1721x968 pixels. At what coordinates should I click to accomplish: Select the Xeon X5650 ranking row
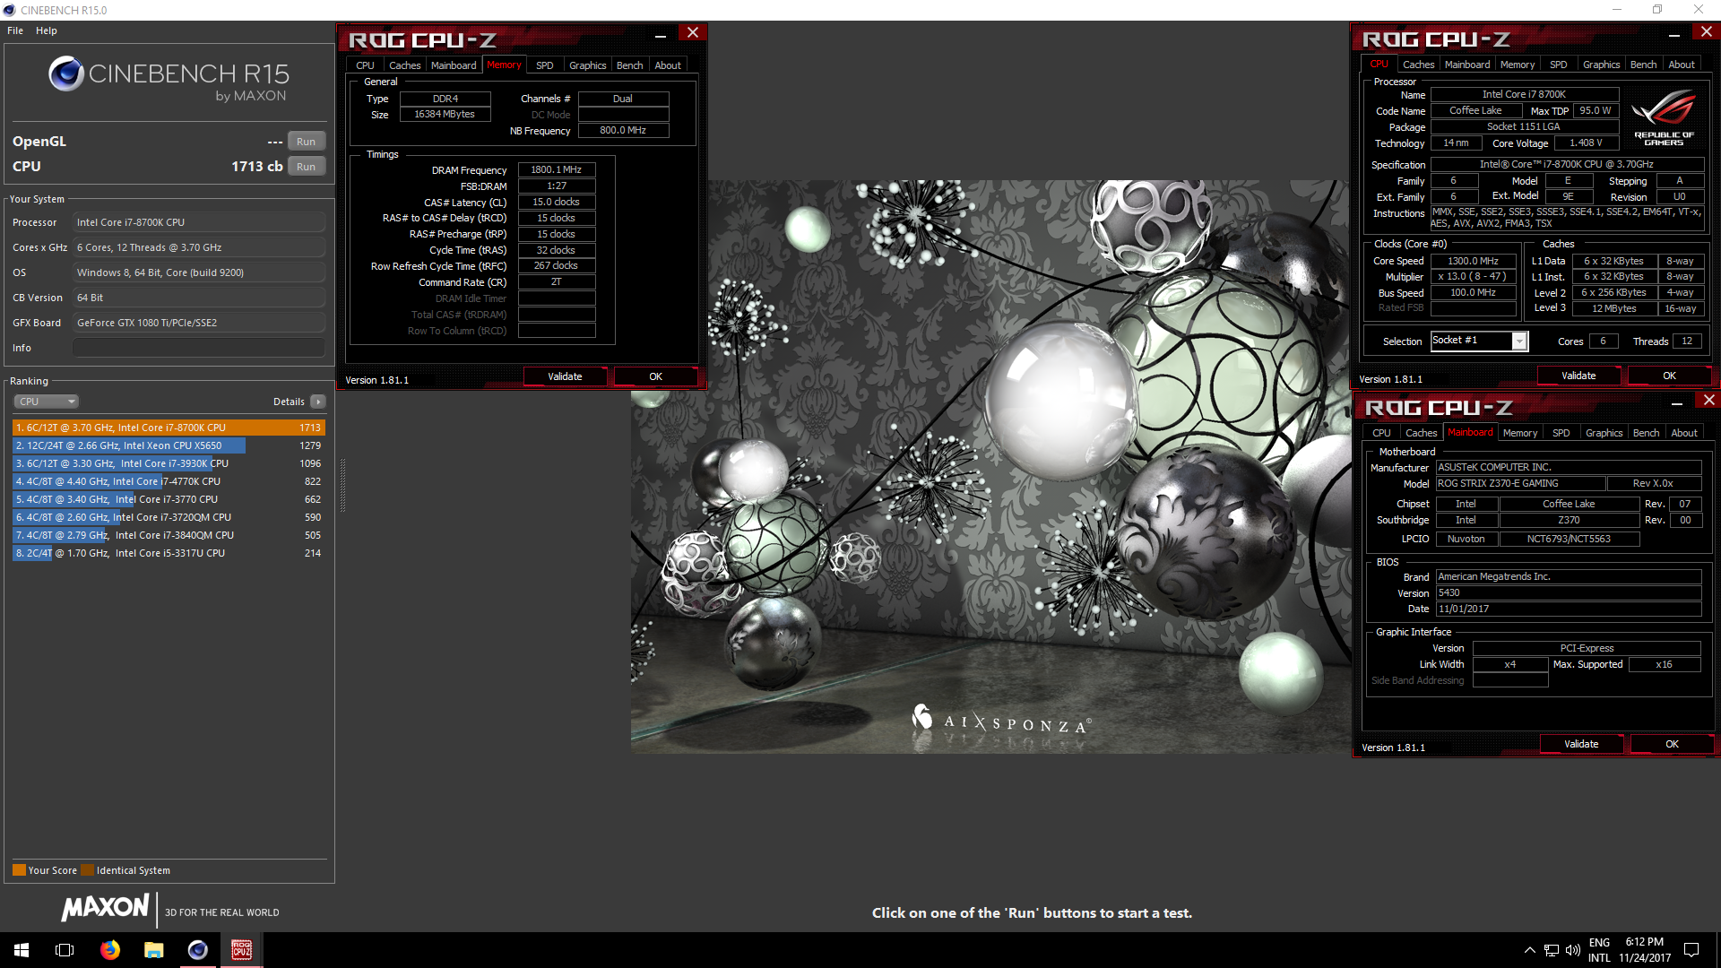click(169, 445)
